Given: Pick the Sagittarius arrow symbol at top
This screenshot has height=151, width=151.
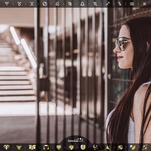Looking at the screenshot, I should coord(108,4).
